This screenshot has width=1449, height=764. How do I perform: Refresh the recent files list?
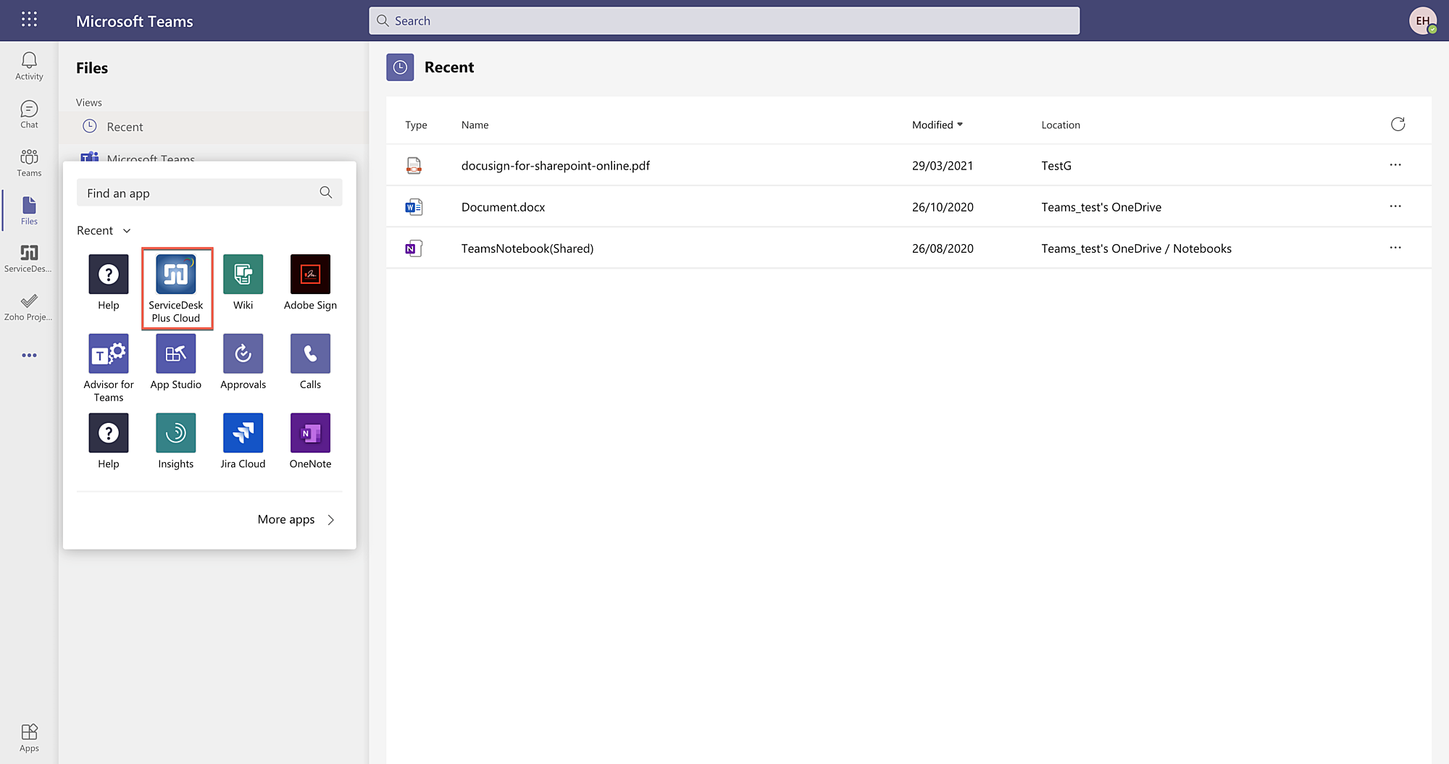[1398, 125]
